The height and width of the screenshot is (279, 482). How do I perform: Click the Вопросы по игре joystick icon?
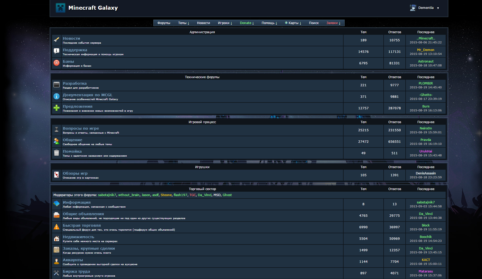pos(57,129)
